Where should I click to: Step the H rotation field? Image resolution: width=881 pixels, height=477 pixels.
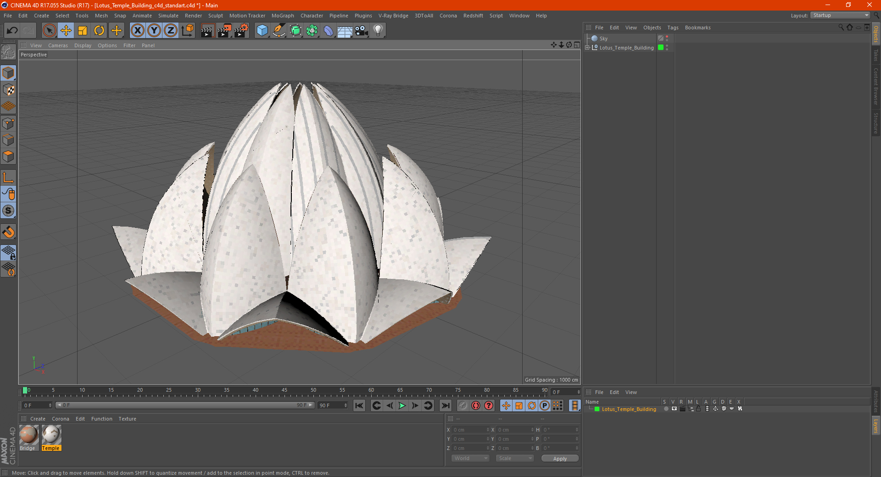560,430
